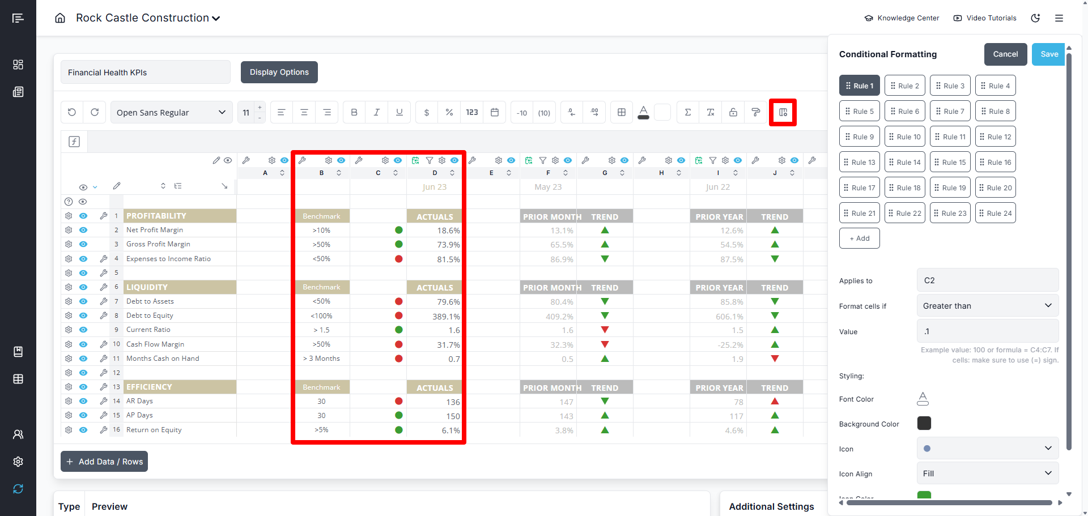Open cell borders tool
The width and height of the screenshot is (1088, 516).
point(622,112)
